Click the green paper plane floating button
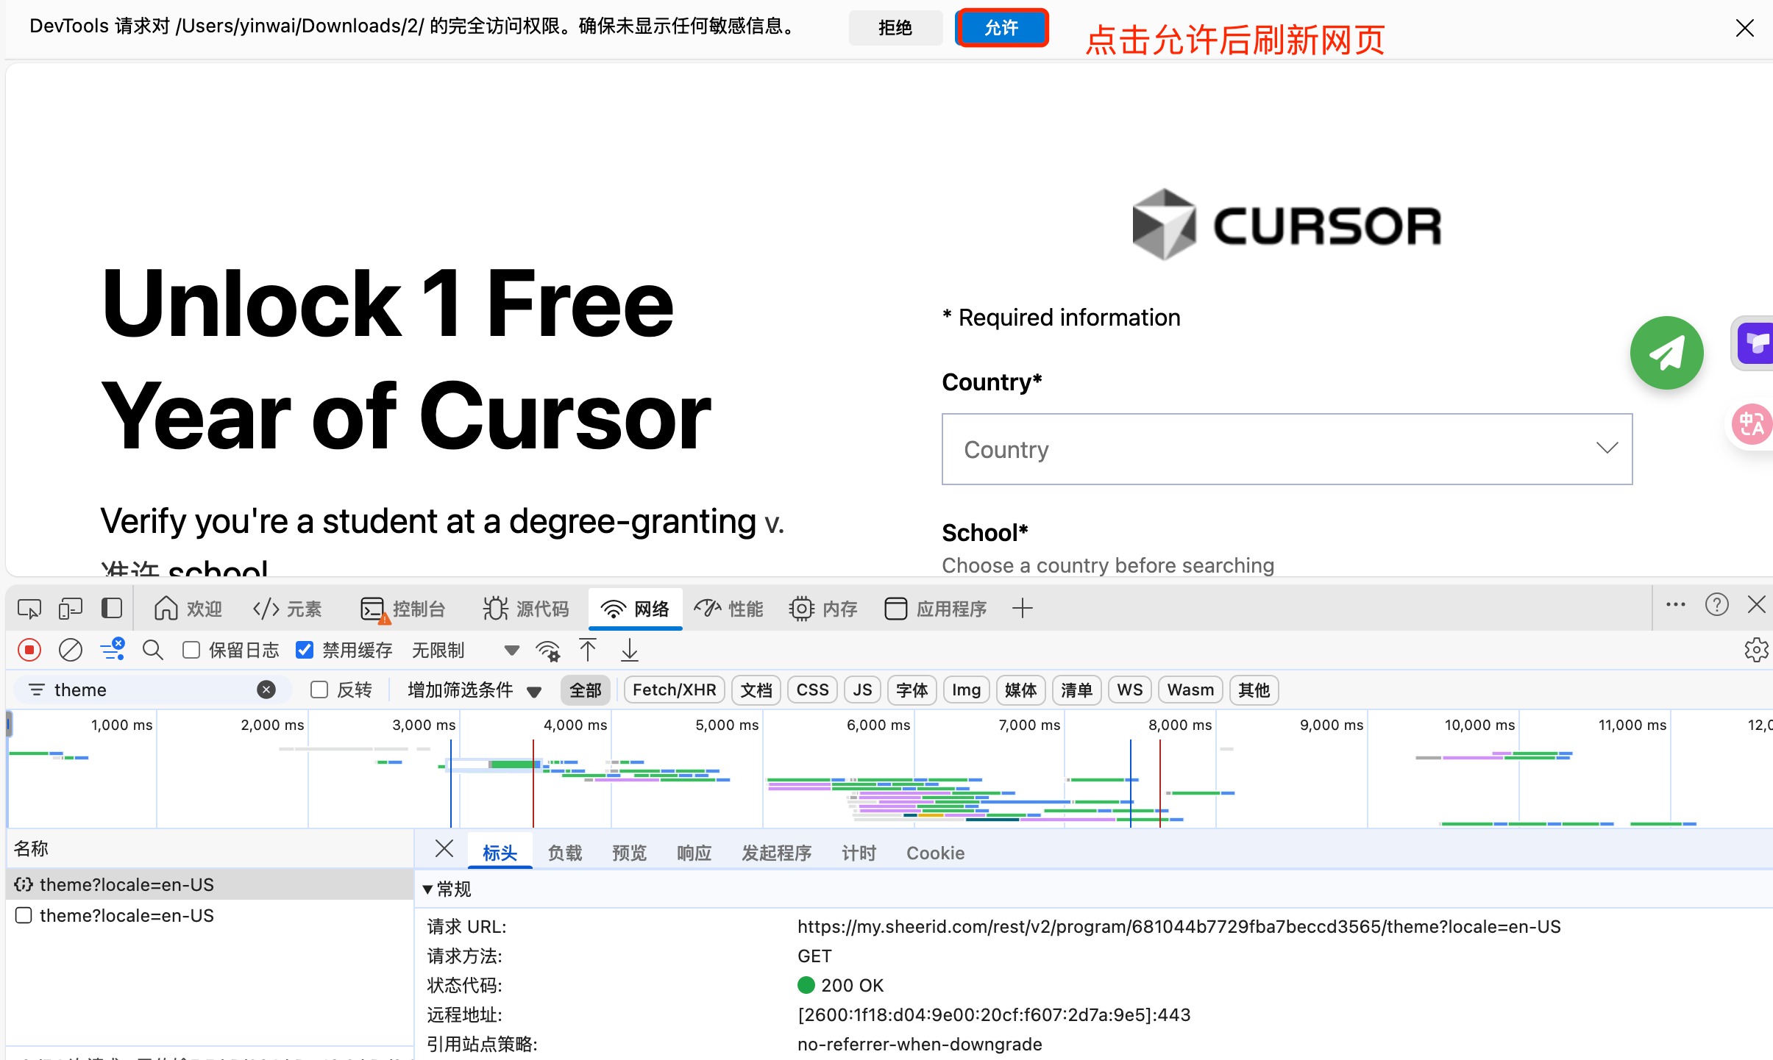 [x=1666, y=353]
